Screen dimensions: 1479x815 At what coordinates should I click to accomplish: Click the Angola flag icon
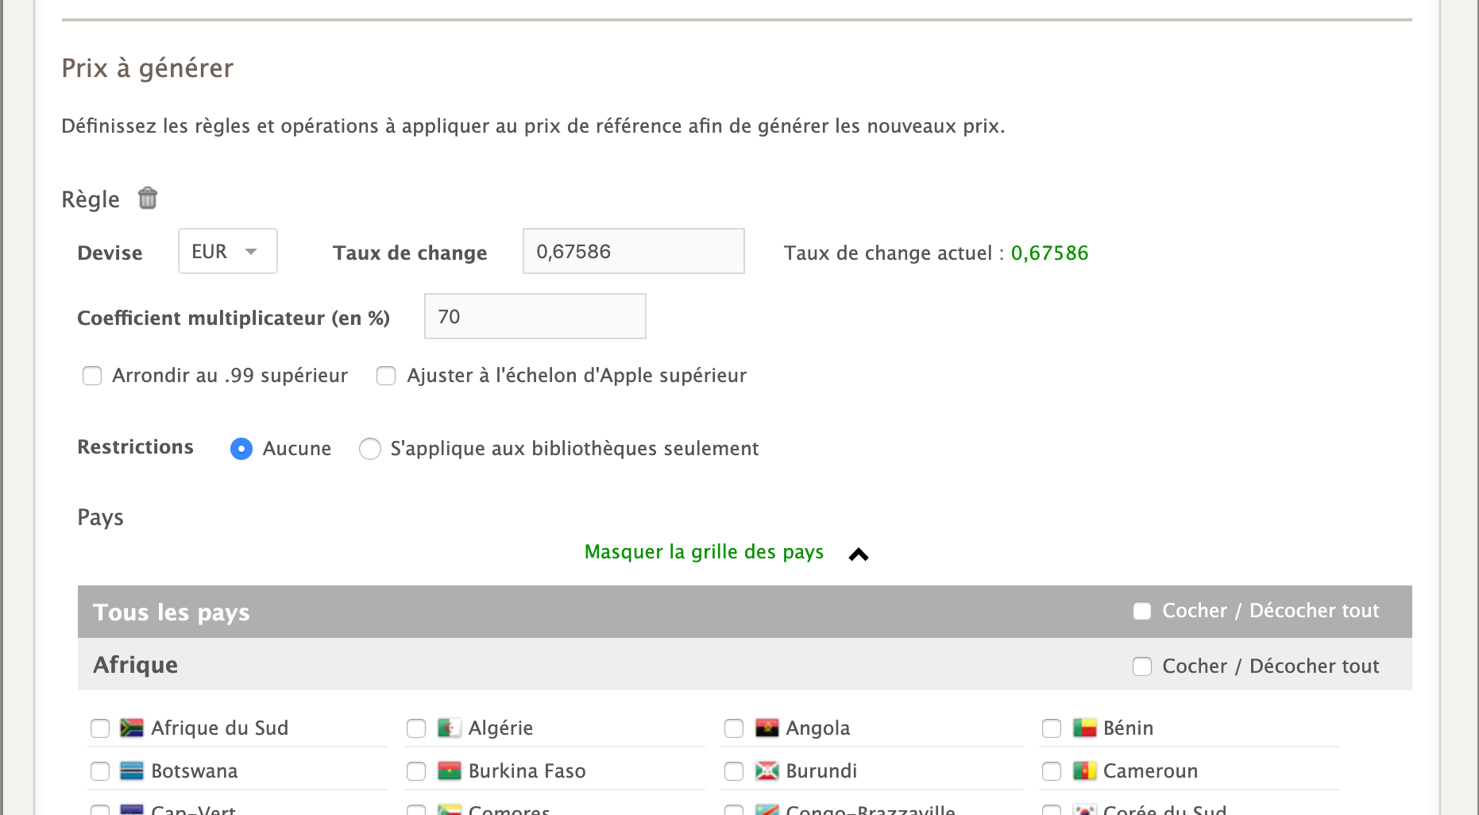click(767, 728)
